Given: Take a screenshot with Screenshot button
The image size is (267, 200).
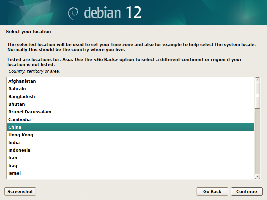Looking at the screenshot, I should pos(20,191).
